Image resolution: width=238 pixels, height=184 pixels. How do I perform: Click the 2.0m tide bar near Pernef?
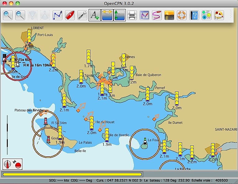[148, 94]
